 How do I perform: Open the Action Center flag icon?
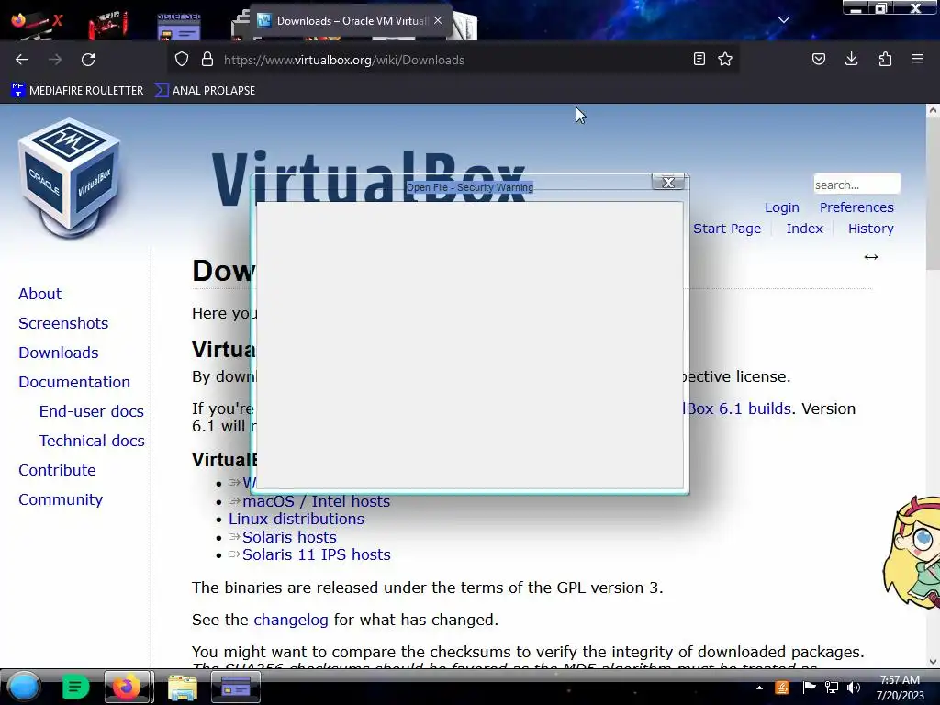point(809,688)
